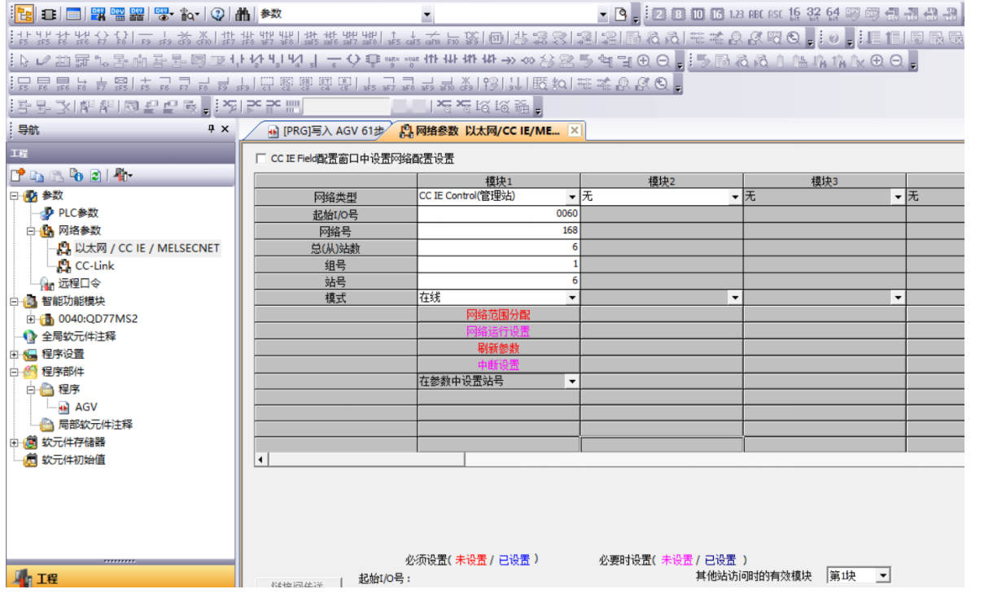Open the 其他站访问时的有效模块 第1块 dropdown

tap(884, 576)
